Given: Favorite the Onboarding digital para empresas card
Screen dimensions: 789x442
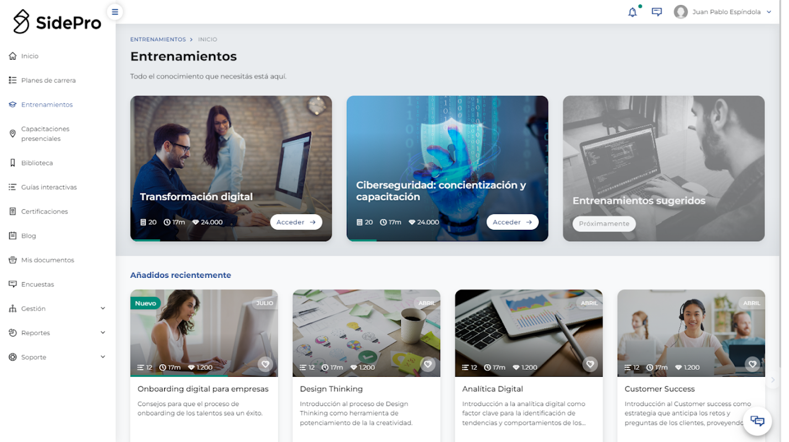Looking at the screenshot, I should [x=265, y=364].
